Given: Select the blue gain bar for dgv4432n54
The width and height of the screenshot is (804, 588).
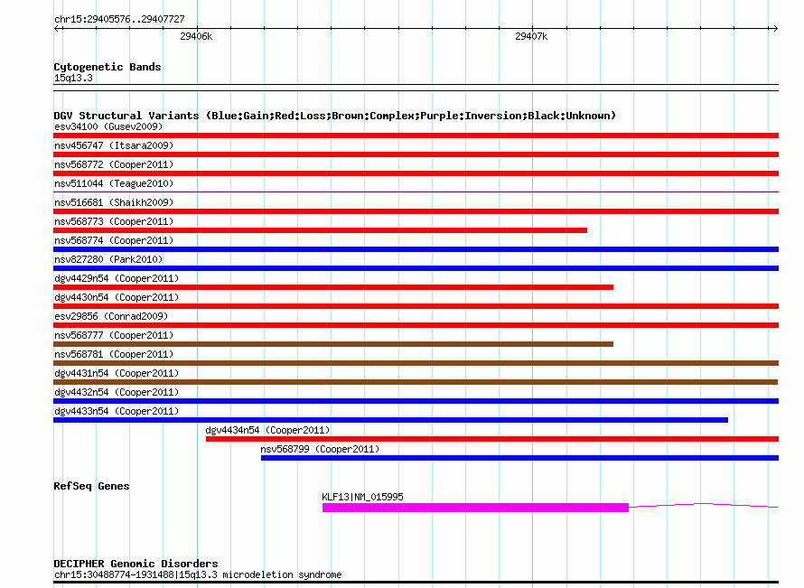Looking at the screenshot, I should (x=416, y=401).
